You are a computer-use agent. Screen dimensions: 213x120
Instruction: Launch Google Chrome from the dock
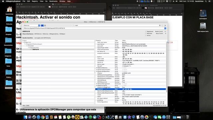[43, 117]
